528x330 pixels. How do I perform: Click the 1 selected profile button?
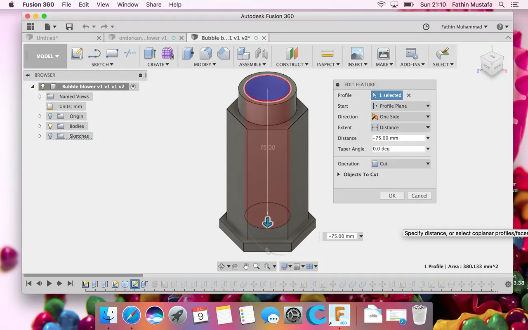[387, 95]
